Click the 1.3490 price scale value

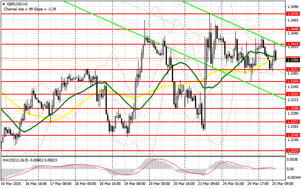[x=293, y=7]
